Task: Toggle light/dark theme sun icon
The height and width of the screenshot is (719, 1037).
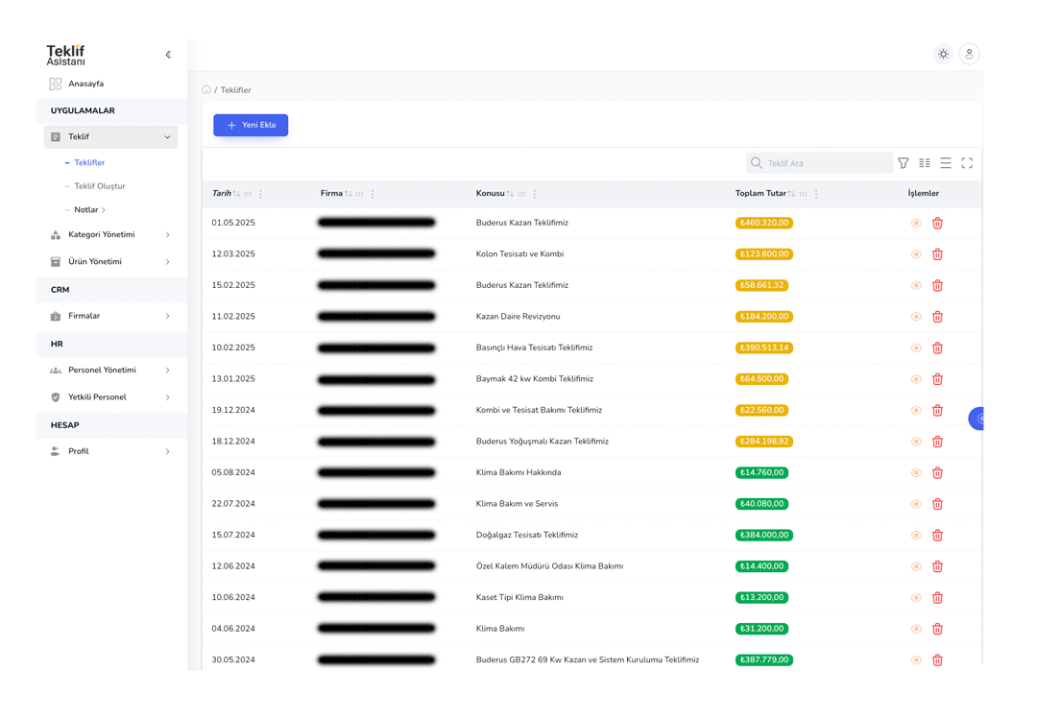Action: point(943,55)
